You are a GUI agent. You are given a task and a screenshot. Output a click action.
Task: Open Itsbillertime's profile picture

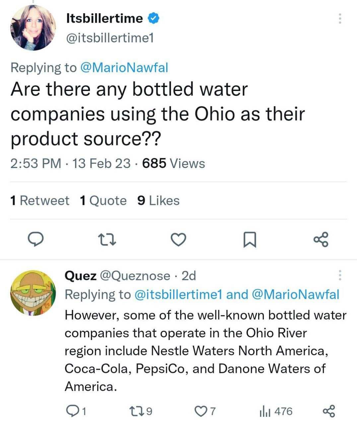point(33,28)
